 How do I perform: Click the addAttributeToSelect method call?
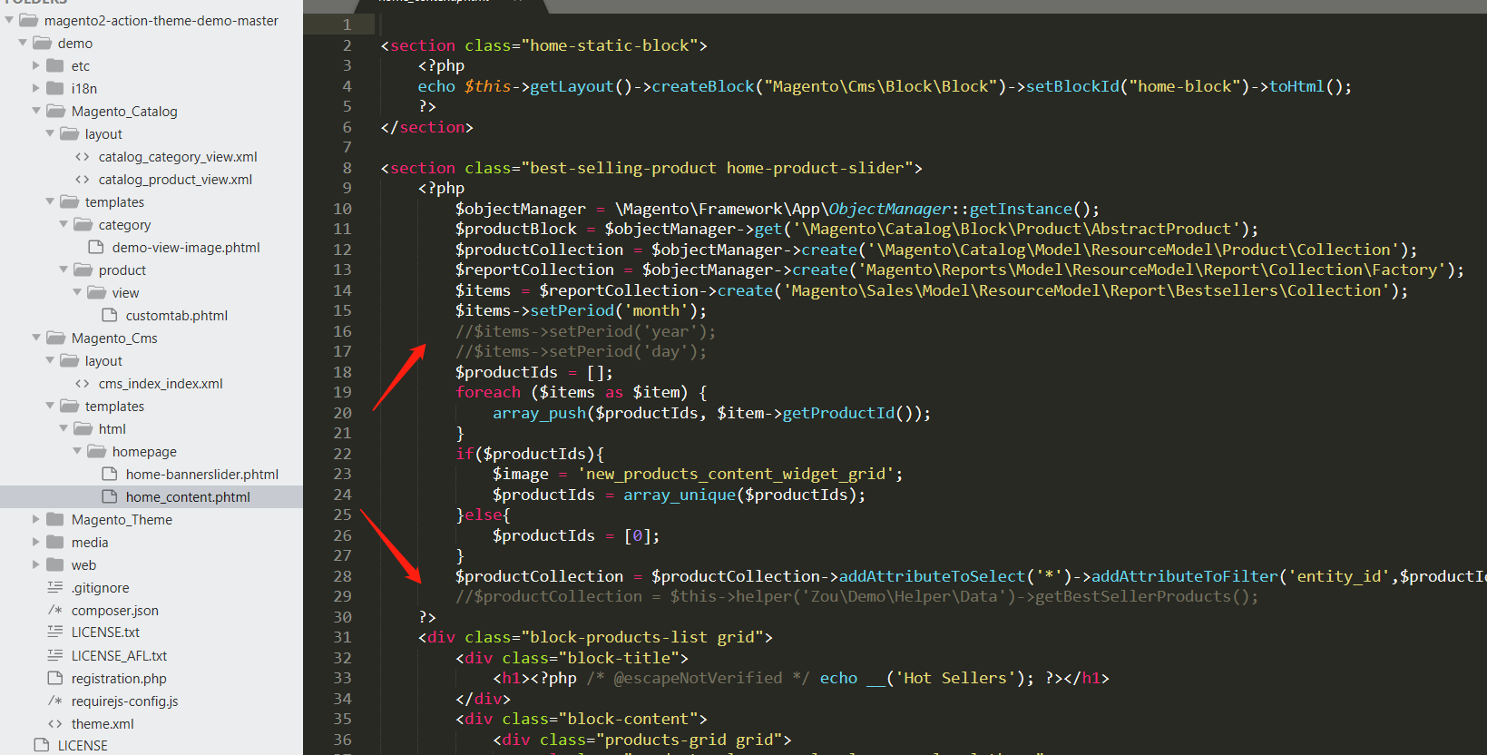point(932,576)
